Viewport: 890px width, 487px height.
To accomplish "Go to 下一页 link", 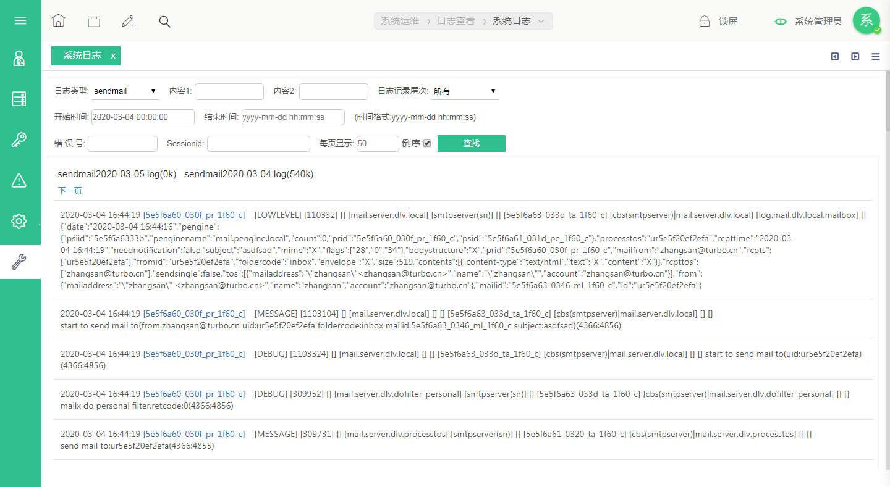I will coord(70,191).
